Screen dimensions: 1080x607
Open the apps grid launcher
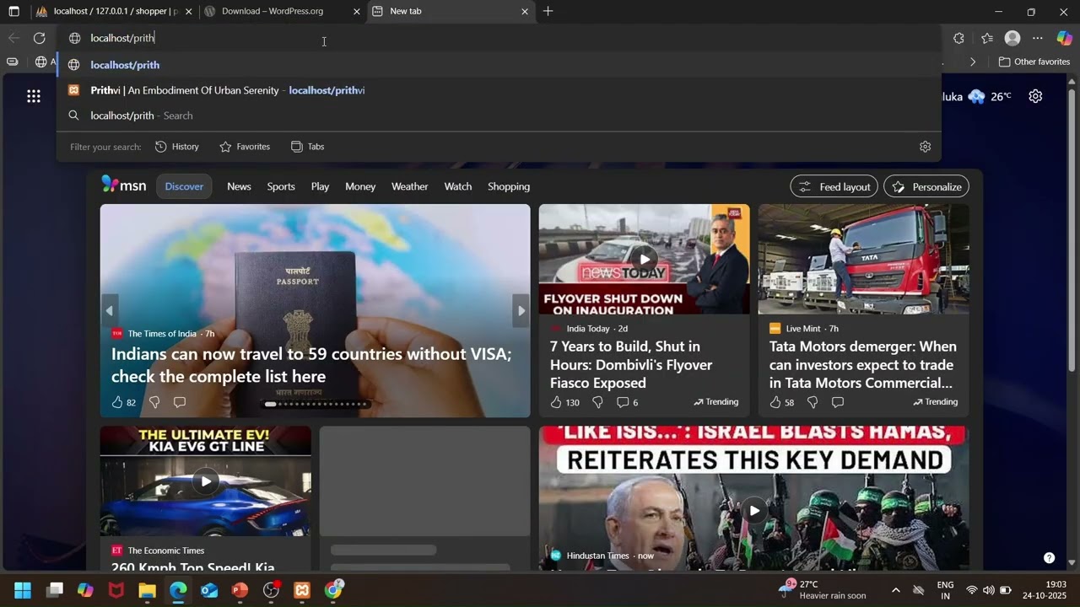pos(34,96)
